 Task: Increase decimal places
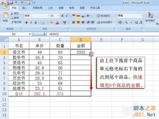coord(136,23)
